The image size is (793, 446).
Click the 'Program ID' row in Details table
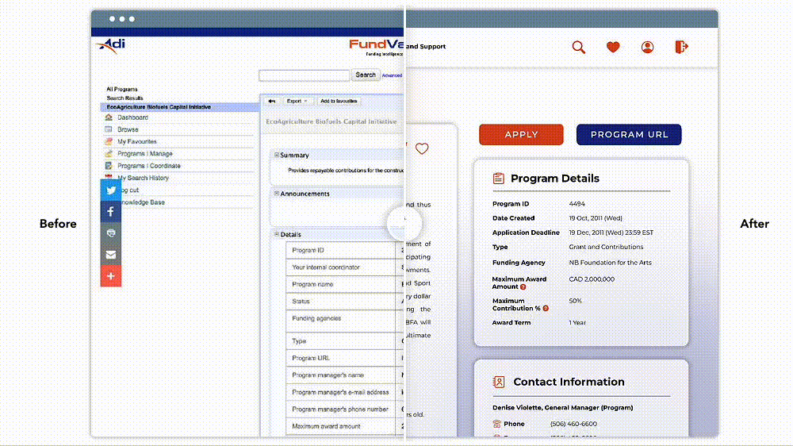344,250
